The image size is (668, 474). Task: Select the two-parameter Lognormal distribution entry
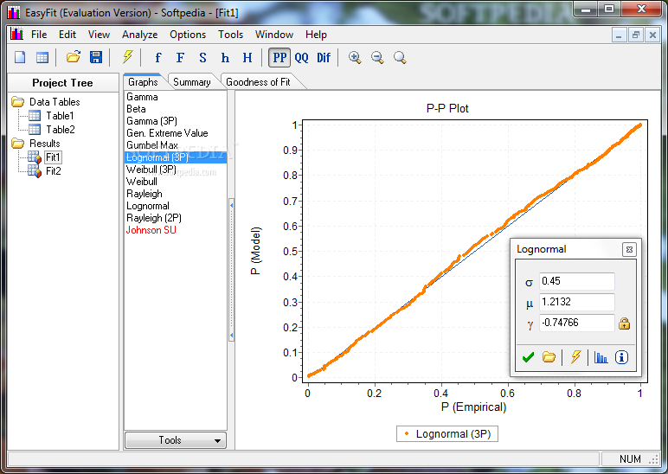(176, 206)
